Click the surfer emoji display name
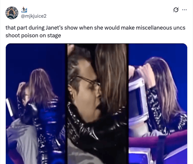The height and width of the screenshot is (164, 193). click(x=24, y=10)
